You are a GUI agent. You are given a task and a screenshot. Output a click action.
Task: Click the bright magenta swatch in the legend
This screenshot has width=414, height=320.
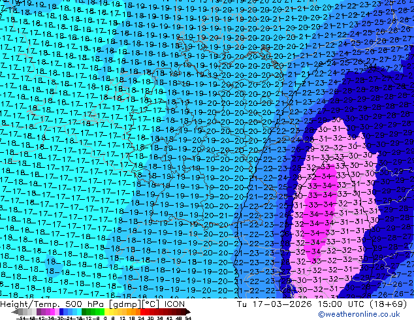[x=52, y=312]
